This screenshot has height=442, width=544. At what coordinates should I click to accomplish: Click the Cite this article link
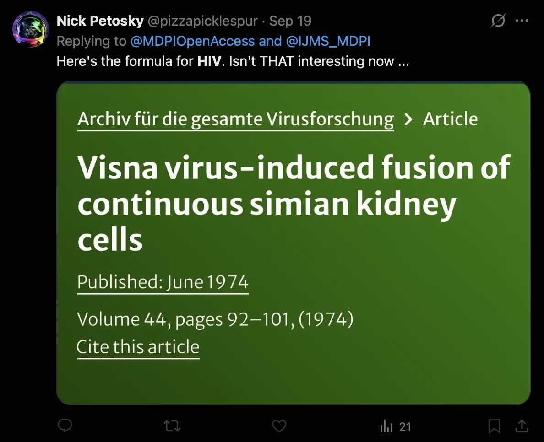tap(138, 347)
